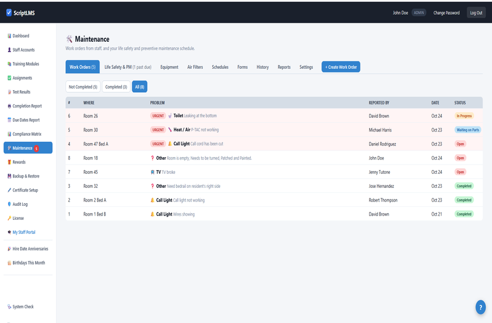Viewport: 492px width, 323px height.
Task: Click the Training Modules books icon
Action: (x=9, y=64)
